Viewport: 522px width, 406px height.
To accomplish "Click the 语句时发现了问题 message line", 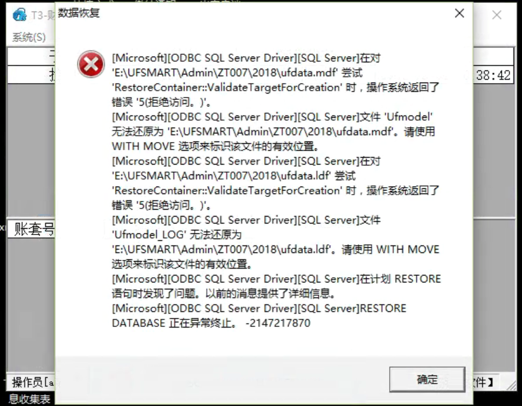I will (224, 293).
